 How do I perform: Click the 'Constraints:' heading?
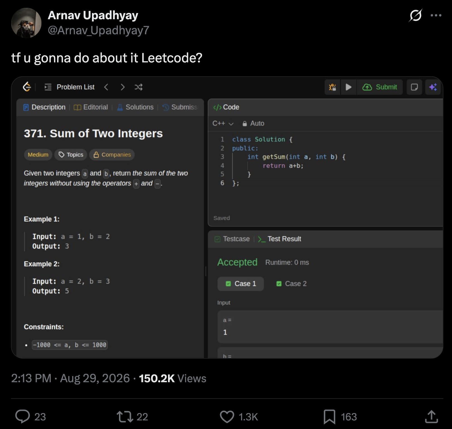coord(44,327)
